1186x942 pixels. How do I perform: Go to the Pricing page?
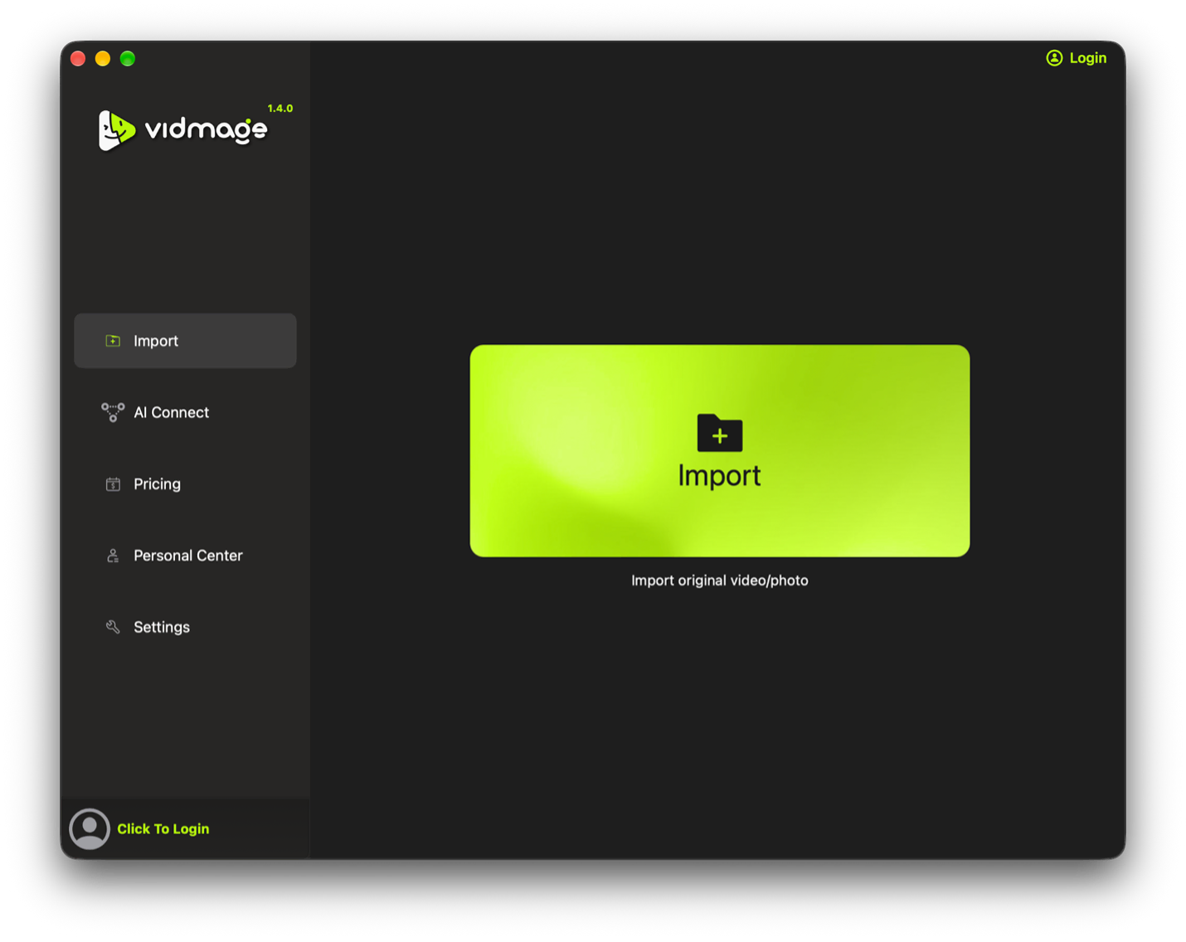(185, 484)
